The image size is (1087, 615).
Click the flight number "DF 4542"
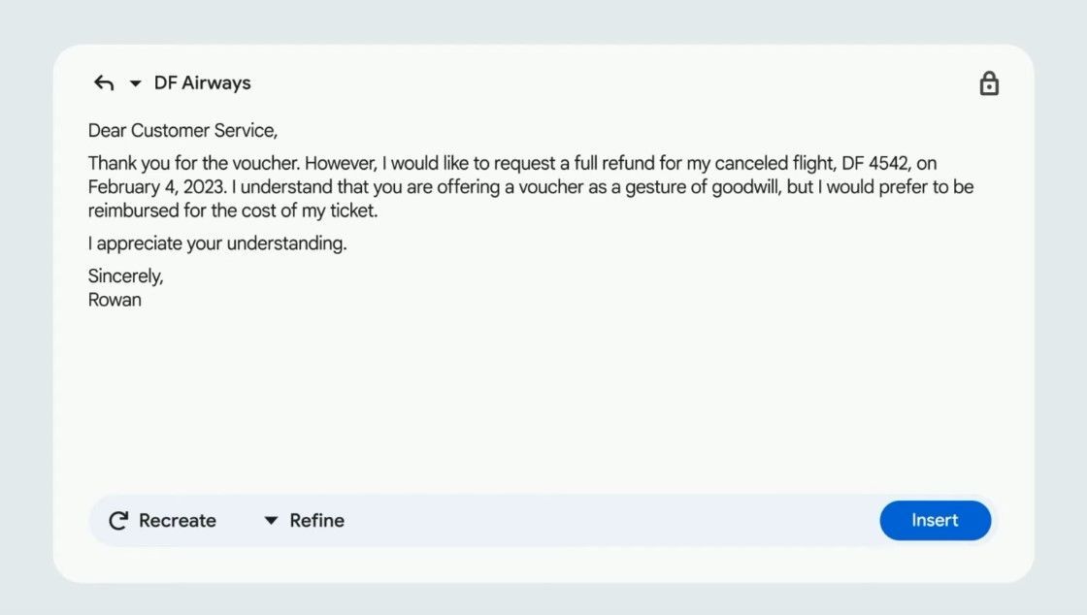(875, 163)
